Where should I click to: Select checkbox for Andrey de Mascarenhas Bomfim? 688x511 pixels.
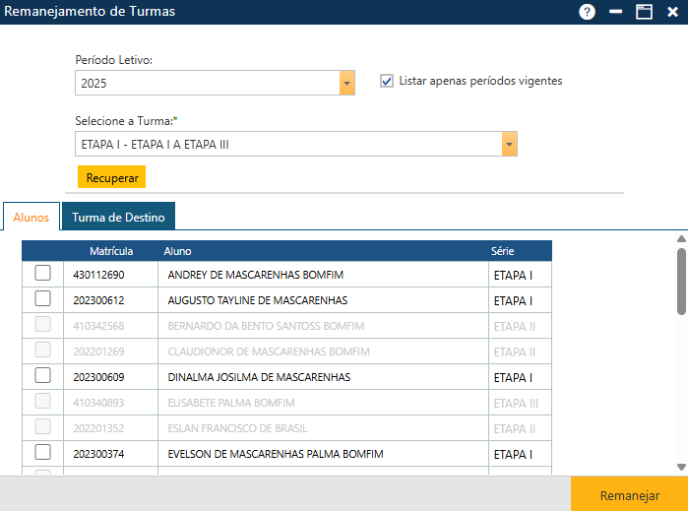(x=43, y=274)
